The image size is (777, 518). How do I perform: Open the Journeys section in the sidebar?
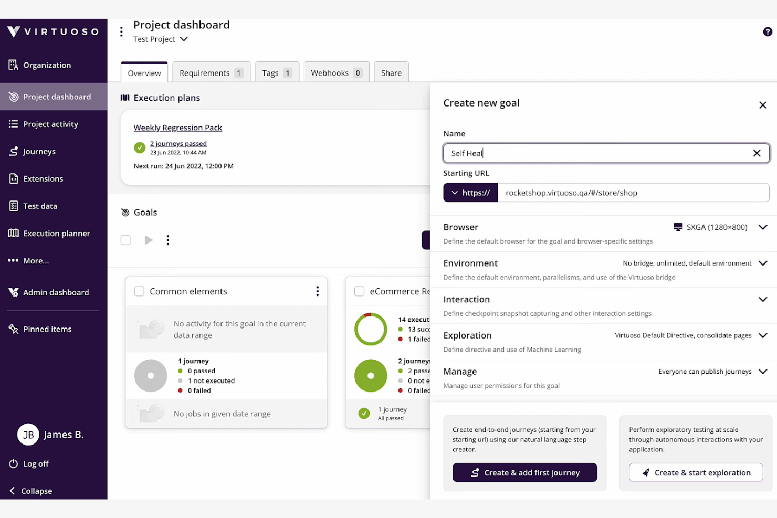click(39, 151)
